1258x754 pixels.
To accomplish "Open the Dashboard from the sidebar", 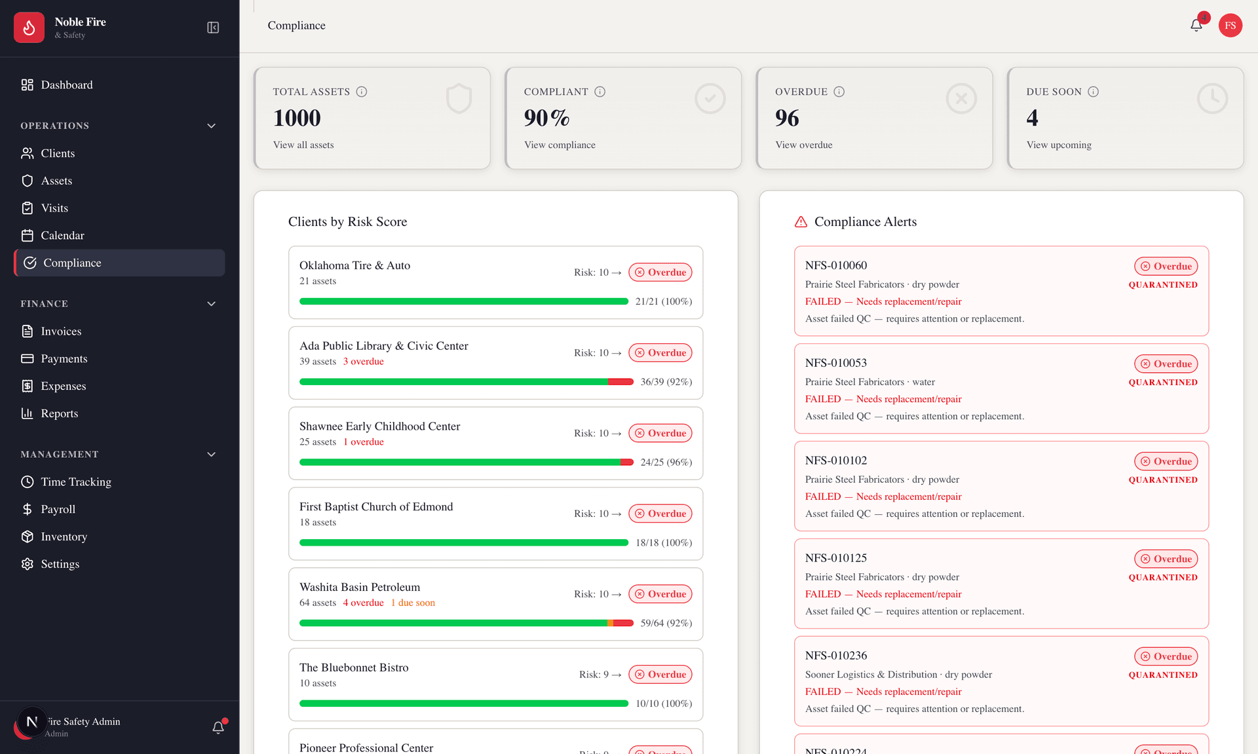I will tap(66, 85).
